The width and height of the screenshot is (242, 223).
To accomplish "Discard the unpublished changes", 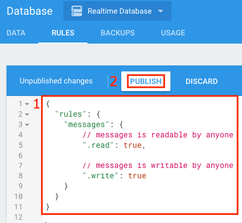I will click(202, 81).
